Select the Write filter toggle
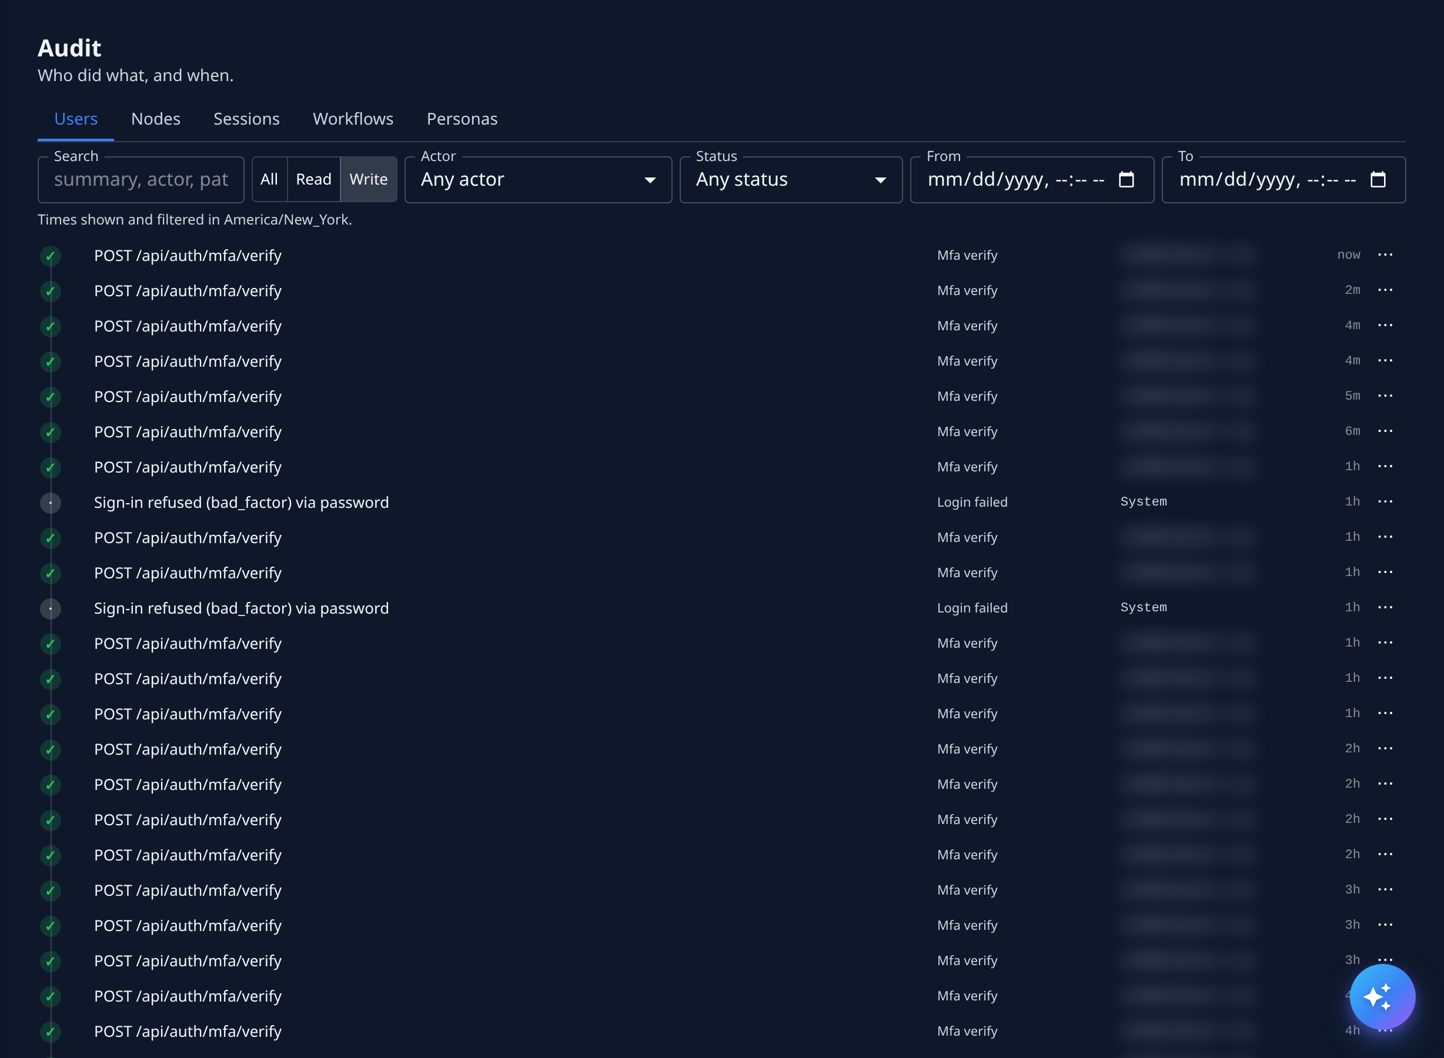Viewport: 1444px width, 1058px height. point(369,179)
